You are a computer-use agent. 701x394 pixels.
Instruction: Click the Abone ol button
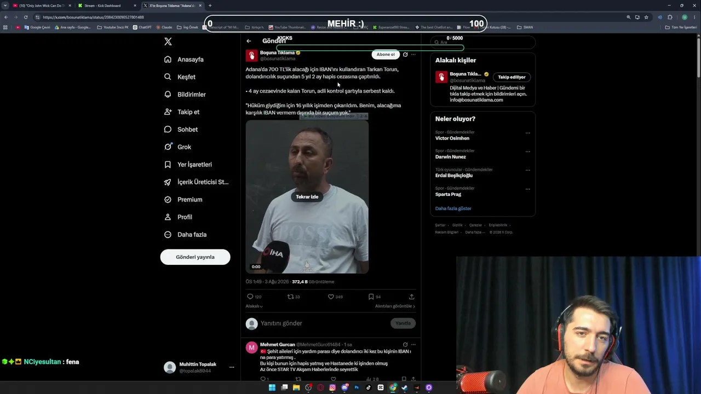tap(385, 55)
